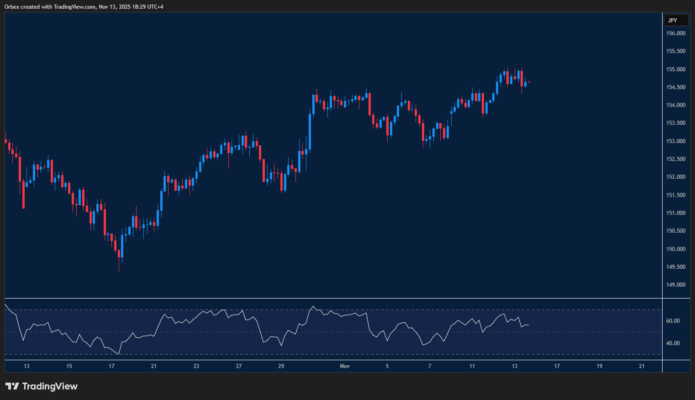This screenshot has width=695, height=400.
Task: Click the 152.500 price level label
Action: [x=675, y=159]
